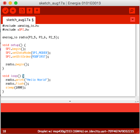Select the sketch_aug17a tab

(19, 20)
